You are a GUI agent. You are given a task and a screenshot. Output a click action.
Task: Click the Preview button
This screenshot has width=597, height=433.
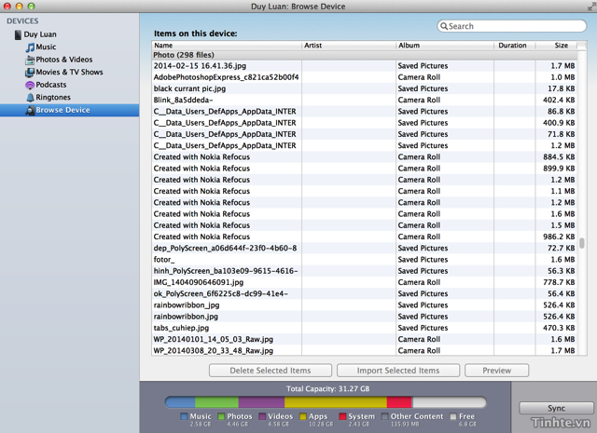click(x=496, y=371)
